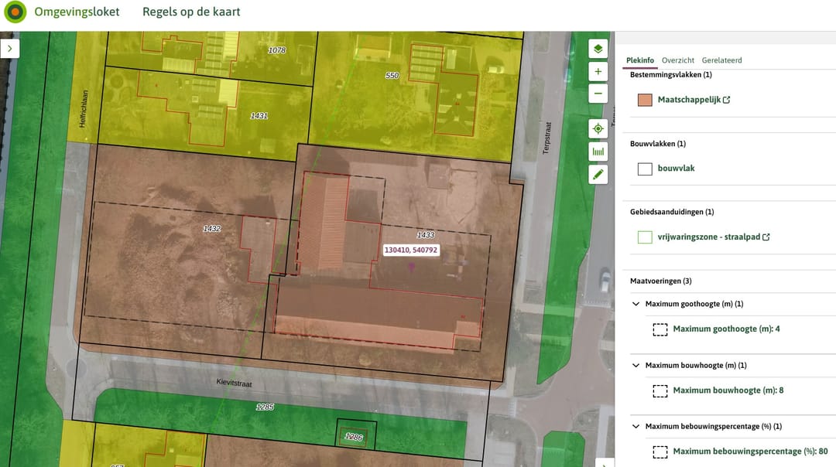Activate the measure tool icon

[x=598, y=152]
